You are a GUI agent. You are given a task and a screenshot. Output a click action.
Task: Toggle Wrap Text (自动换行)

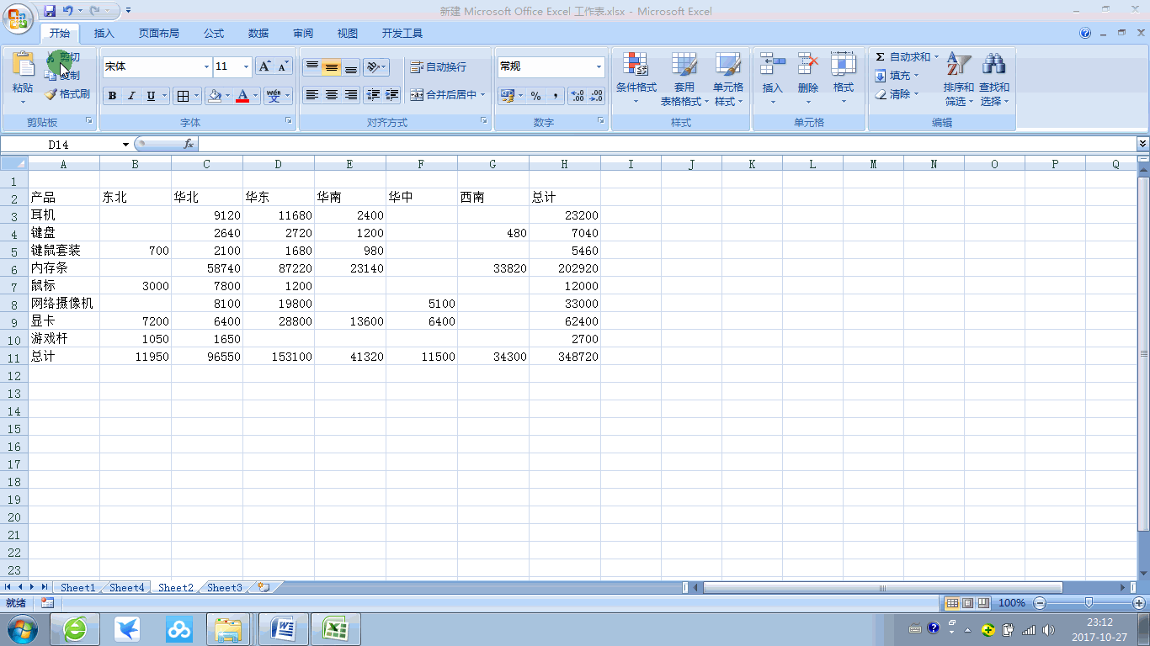click(x=438, y=67)
